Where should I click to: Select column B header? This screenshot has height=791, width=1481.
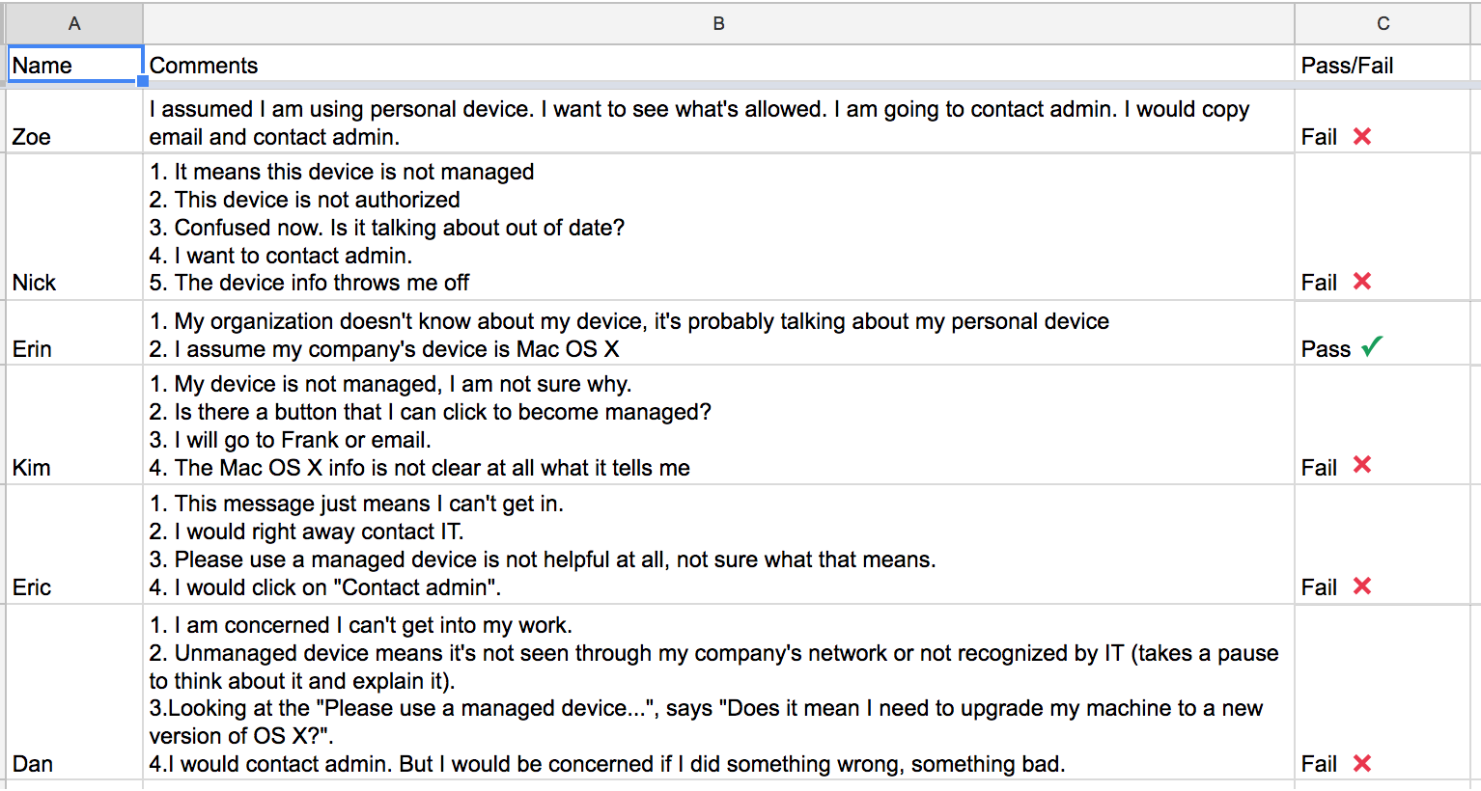(x=719, y=23)
